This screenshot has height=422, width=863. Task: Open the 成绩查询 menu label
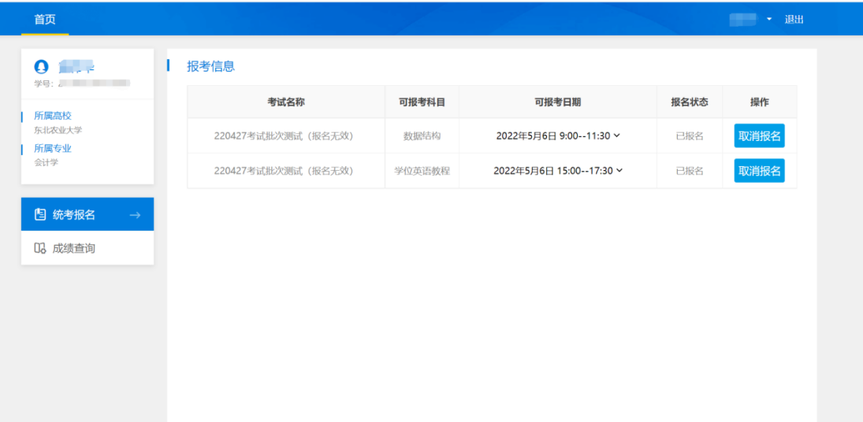coord(73,248)
